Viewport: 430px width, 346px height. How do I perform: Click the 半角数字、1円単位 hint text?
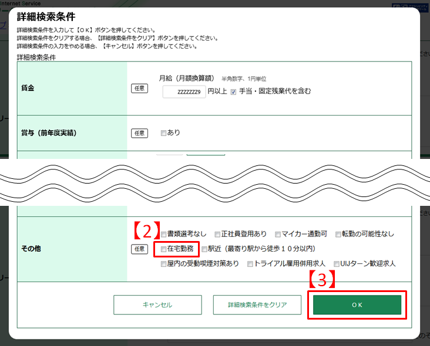tap(244, 79)
